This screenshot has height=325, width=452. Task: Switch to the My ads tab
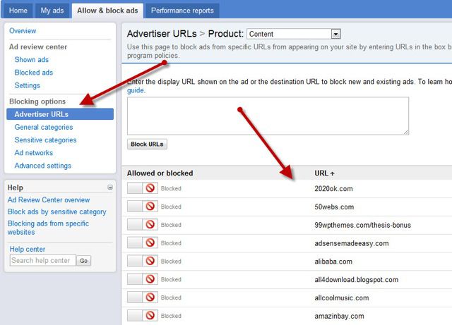(x=52, y=11)
